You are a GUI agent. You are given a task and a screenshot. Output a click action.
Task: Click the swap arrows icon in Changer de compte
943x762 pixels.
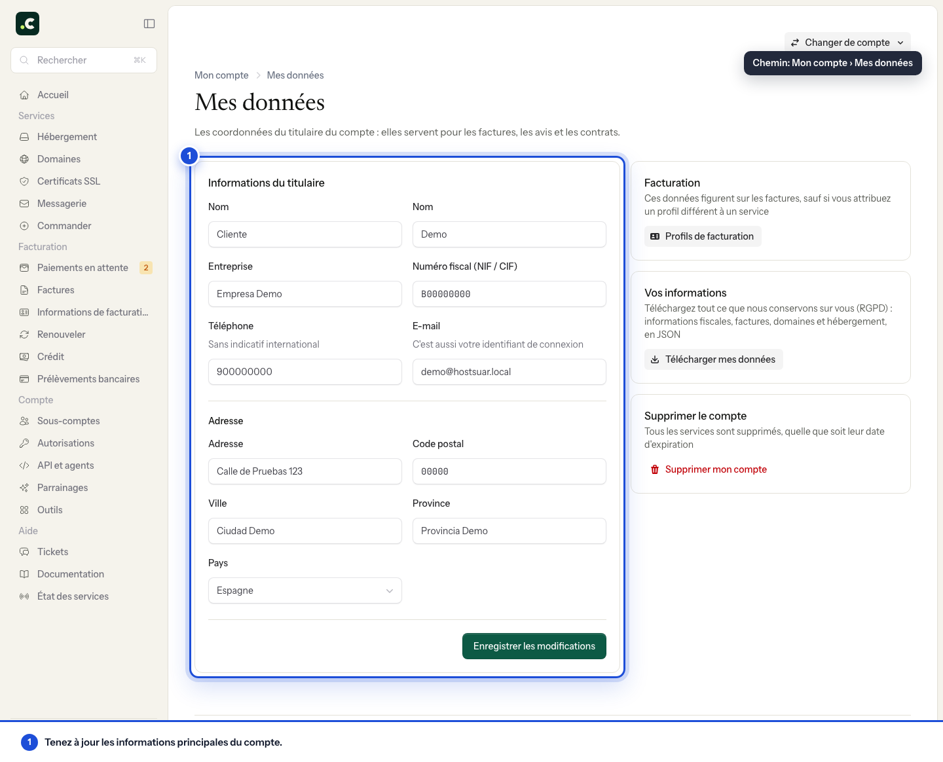point(795,43)
